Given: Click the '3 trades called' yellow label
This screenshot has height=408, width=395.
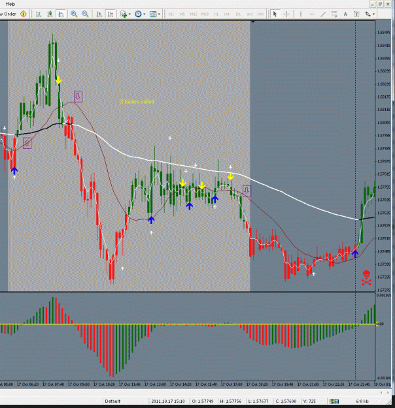Looking at the screenshot, I should point(137,101).
